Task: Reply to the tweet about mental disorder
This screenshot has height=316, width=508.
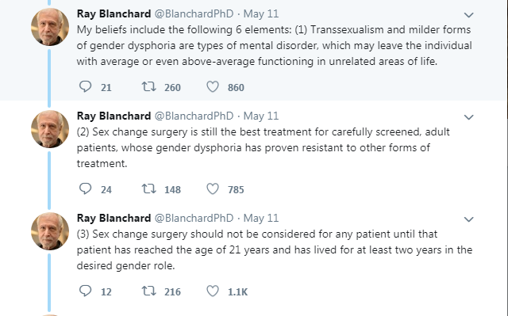Action: (x=86, y=87)
